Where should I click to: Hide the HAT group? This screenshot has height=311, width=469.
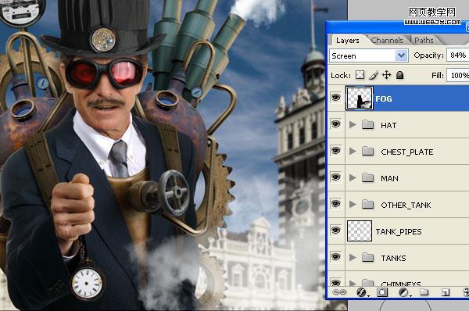(336, 123)
